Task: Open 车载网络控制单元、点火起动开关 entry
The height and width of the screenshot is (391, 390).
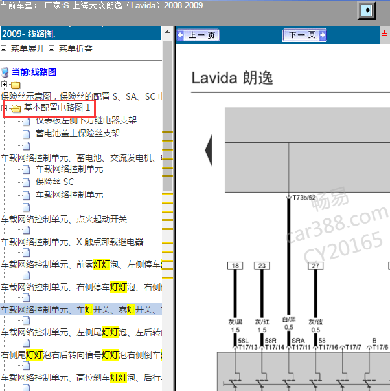Action: click(63, 219)
